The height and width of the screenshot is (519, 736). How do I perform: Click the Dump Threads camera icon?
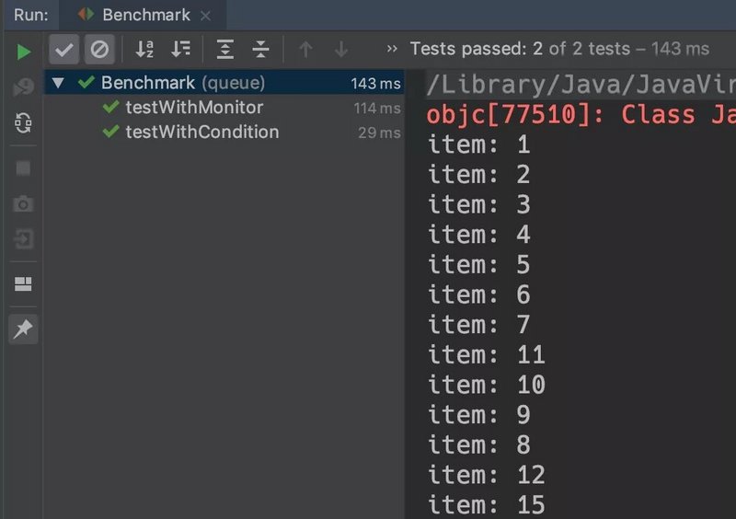(x=24, y=203)
